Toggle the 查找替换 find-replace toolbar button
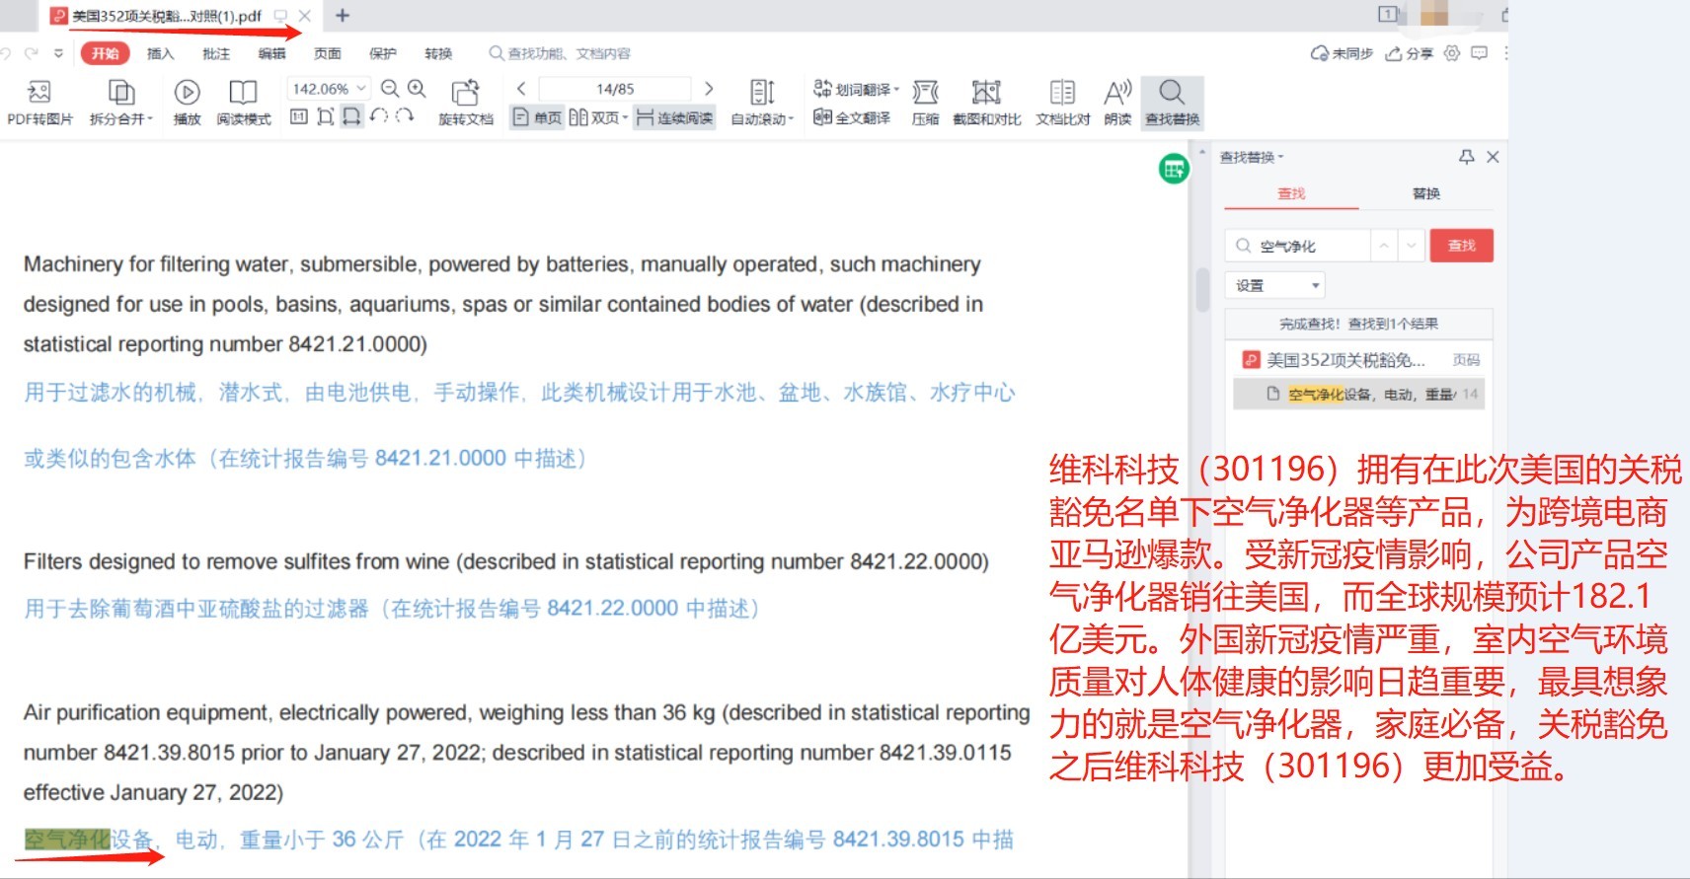Viewport: 1690px width, 879px height. click(1172, 103)
